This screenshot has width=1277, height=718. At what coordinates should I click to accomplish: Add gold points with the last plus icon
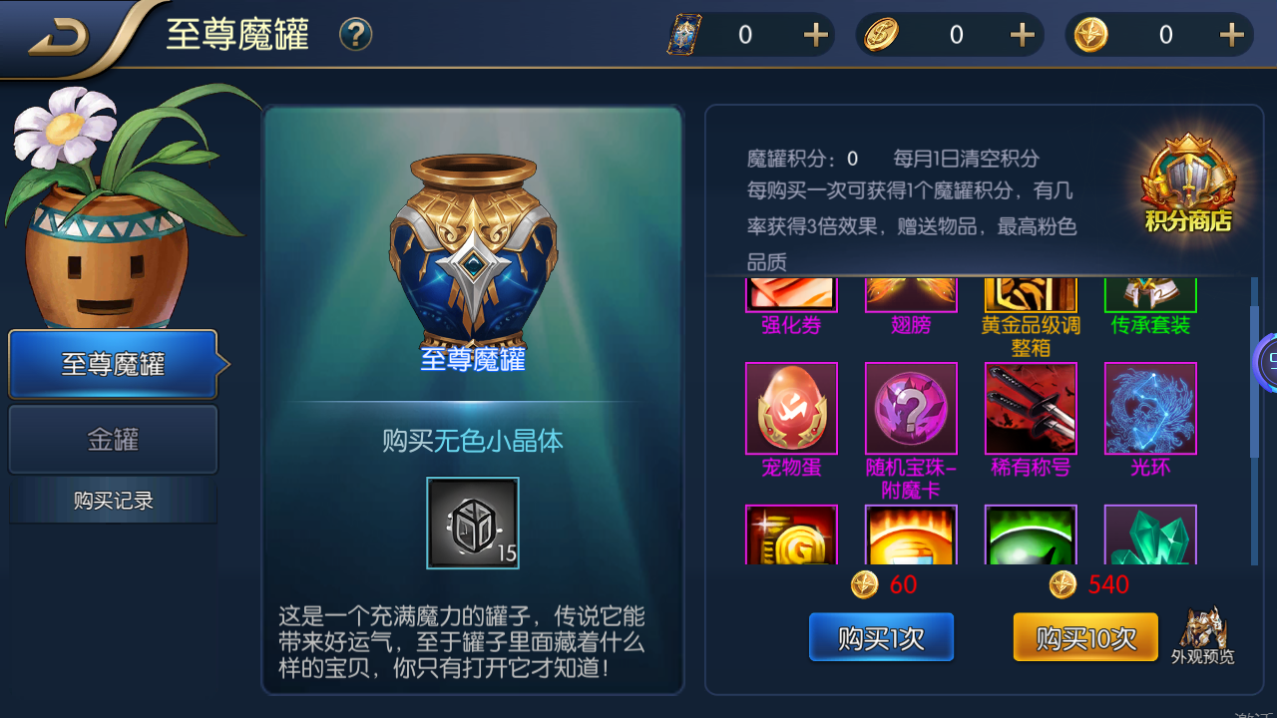[x=1231, y=35]
